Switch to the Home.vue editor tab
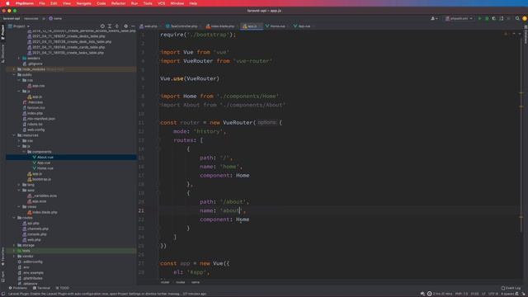 (276, 26)
